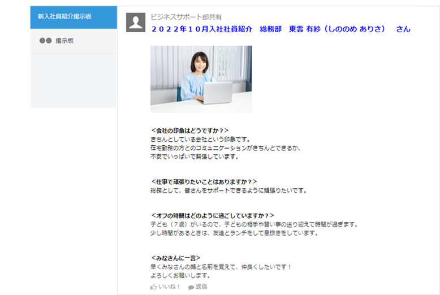The width and height of the screenshot is (440, 295).
Task: Click the line きちんとしている会社という印象です。
Action: point(200,140)
